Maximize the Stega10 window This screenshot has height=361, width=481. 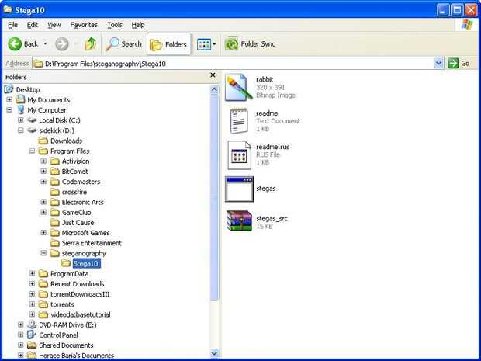click(457, 10)
